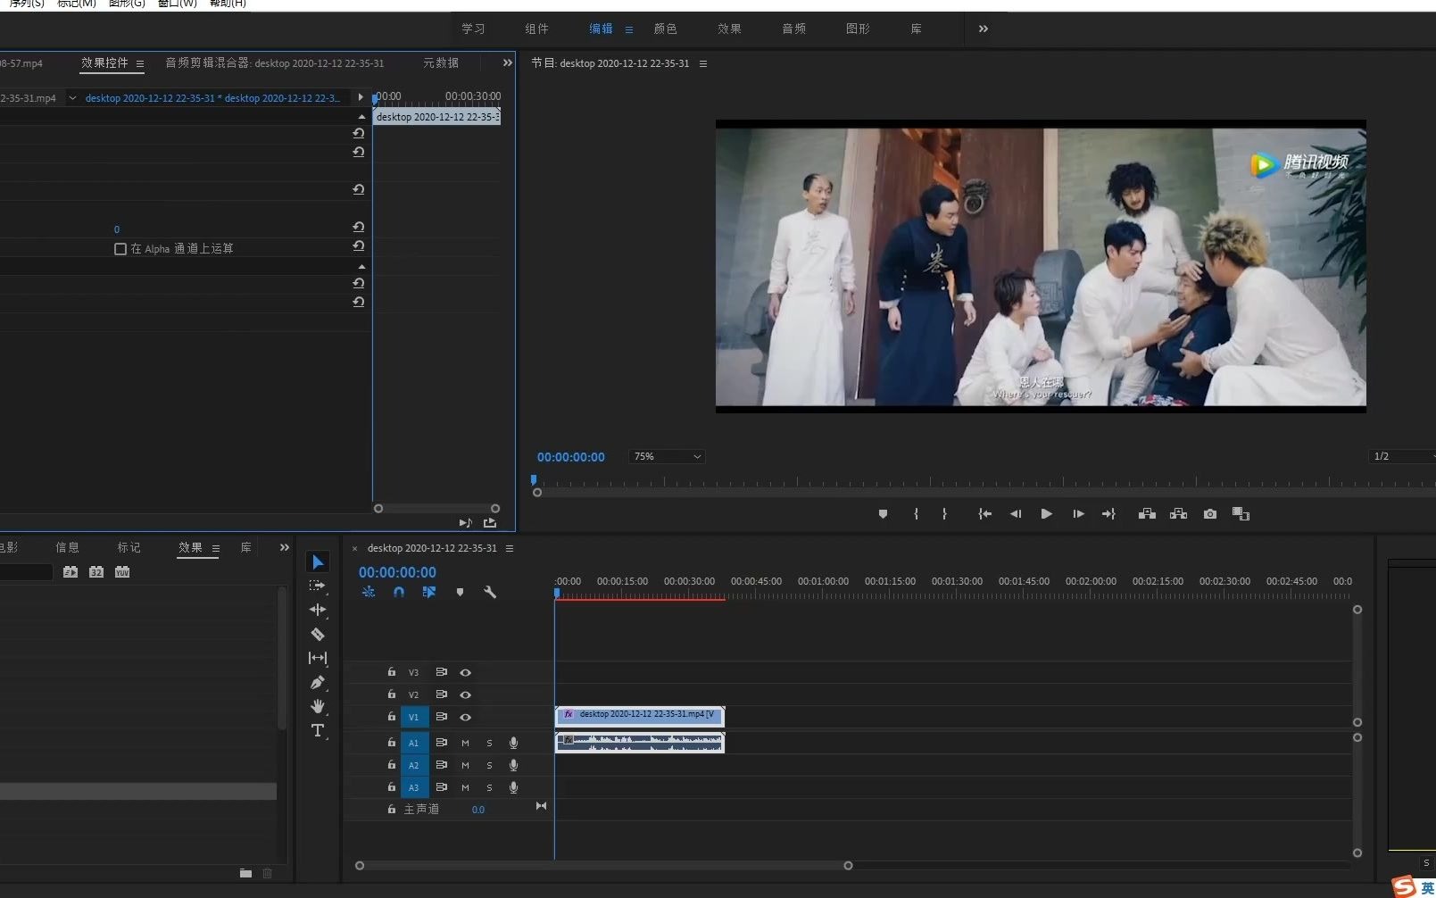Screen dimensions: 1436x898
Task: Play the program monitor video
Action: click(1047, 514)
